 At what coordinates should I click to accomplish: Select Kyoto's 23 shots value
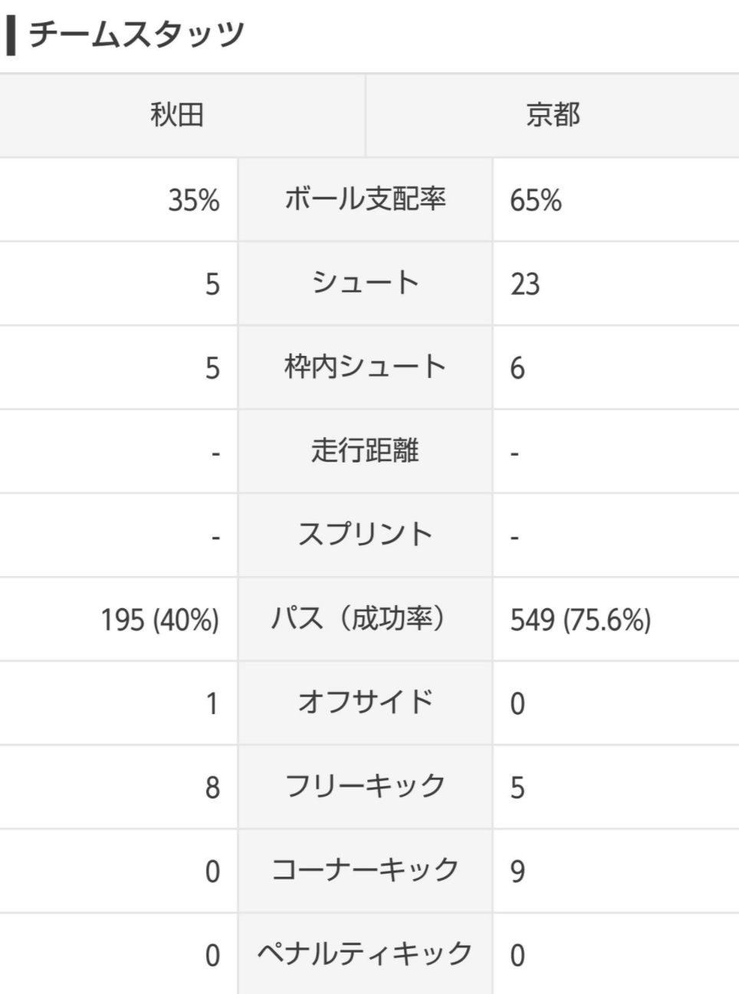coord(525,285)
